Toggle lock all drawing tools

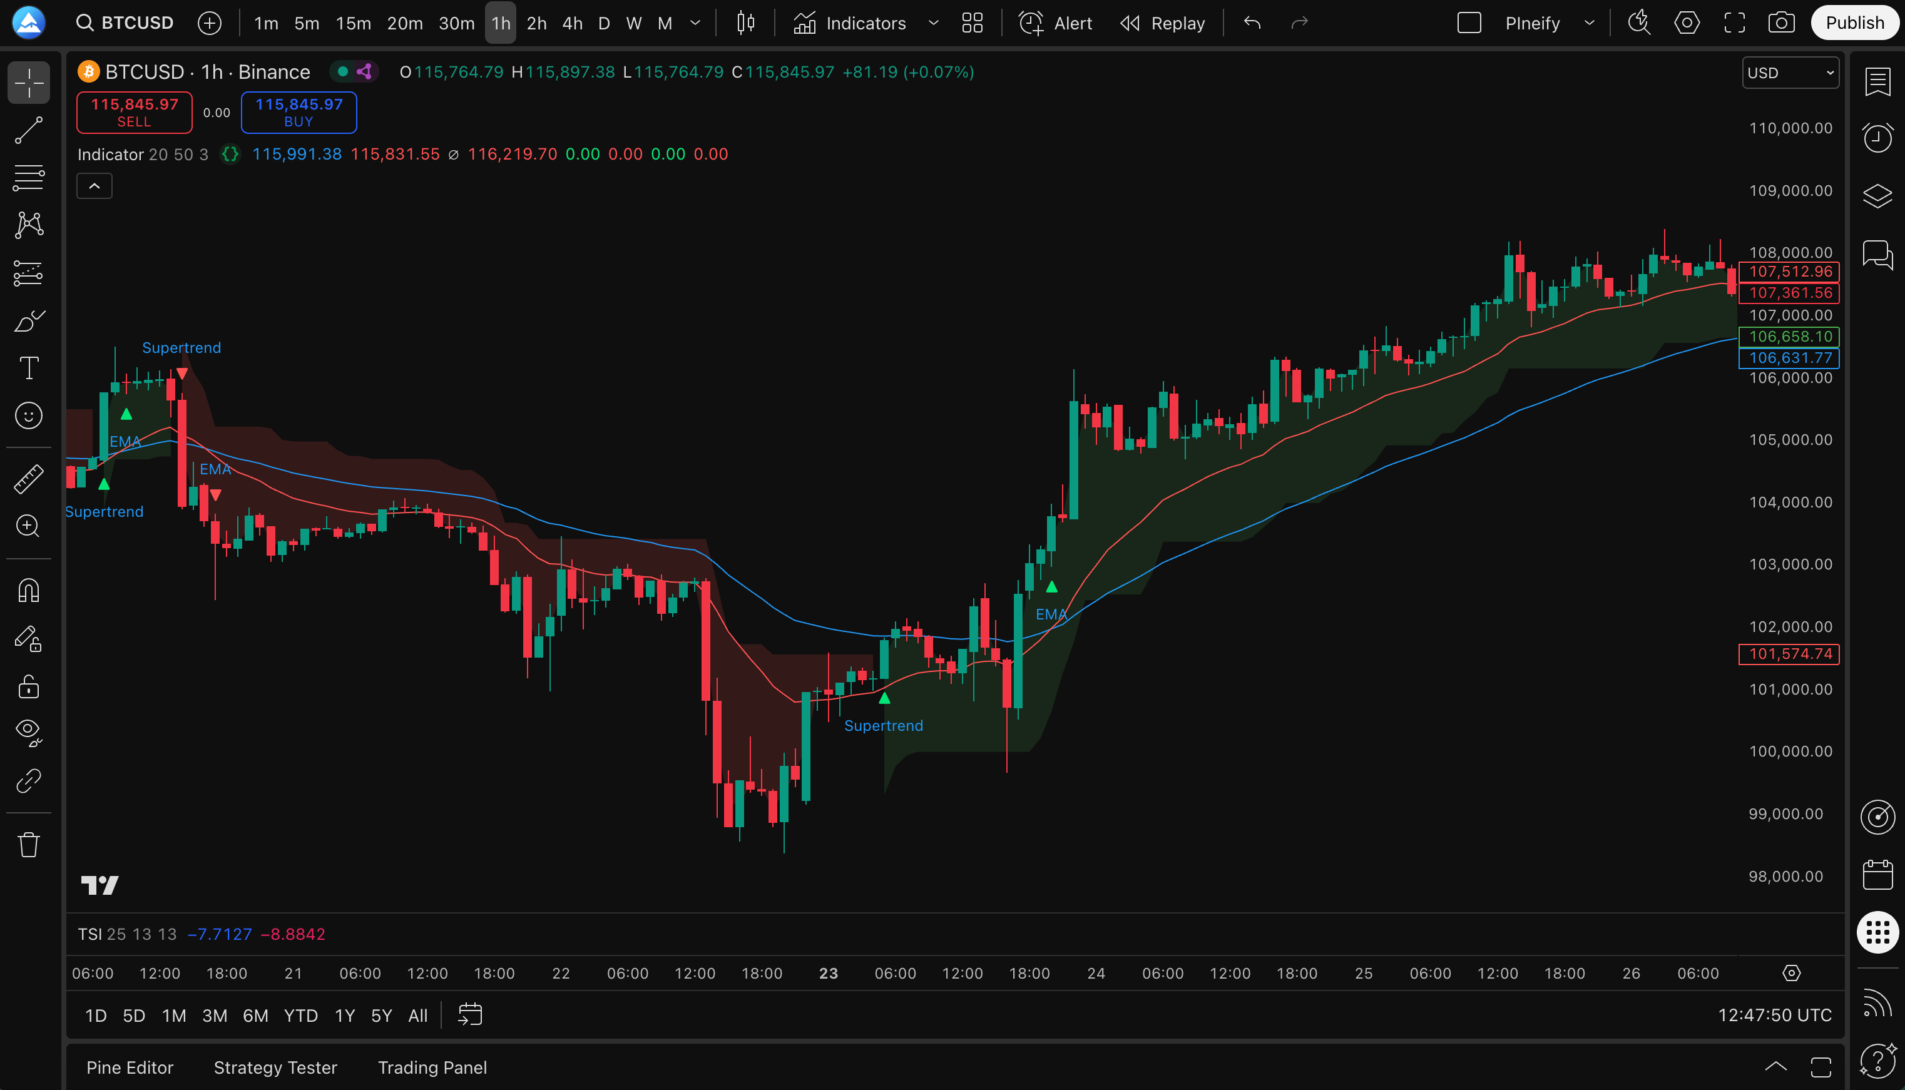tap(28, 686)
